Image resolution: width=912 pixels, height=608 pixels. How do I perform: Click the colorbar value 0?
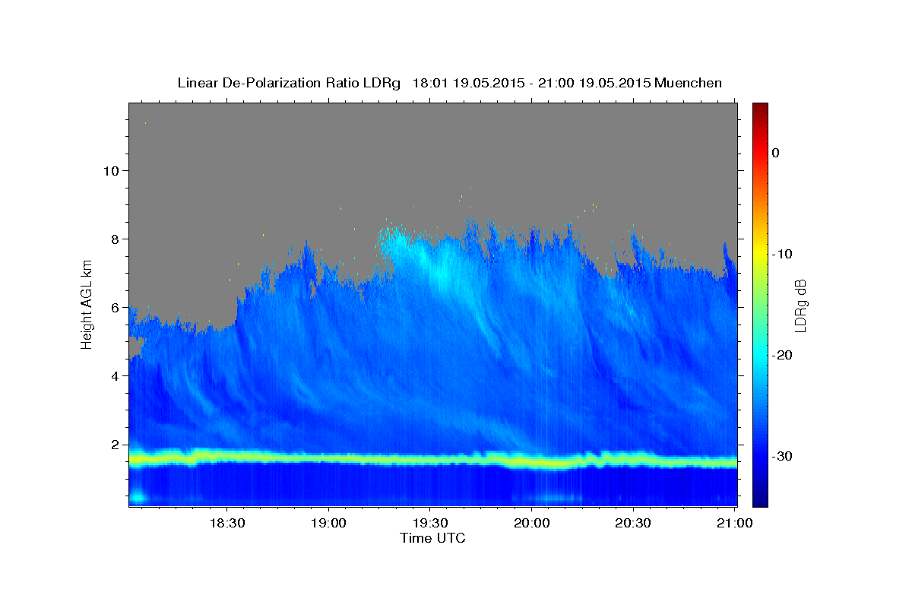[776, 153]
